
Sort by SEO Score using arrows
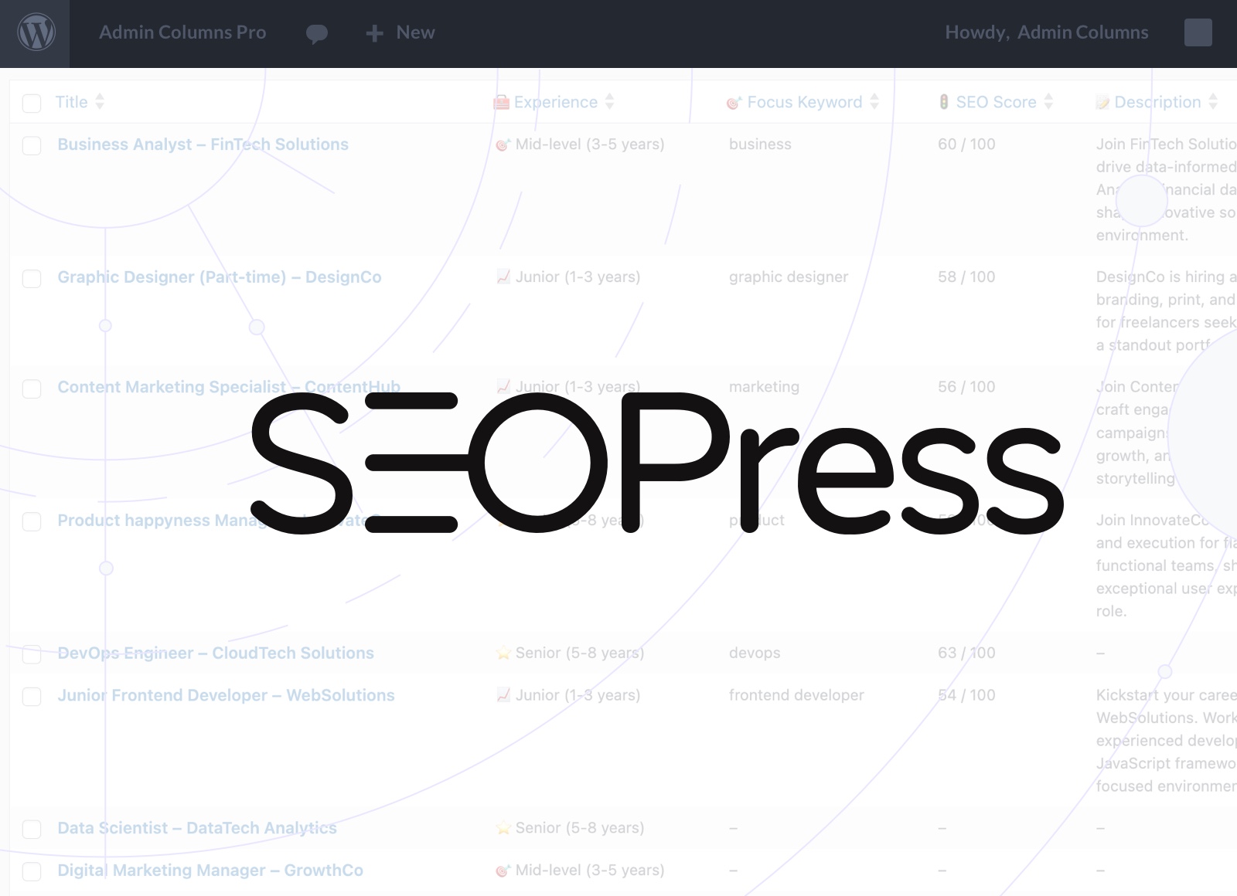click(x=1048, y=102)
